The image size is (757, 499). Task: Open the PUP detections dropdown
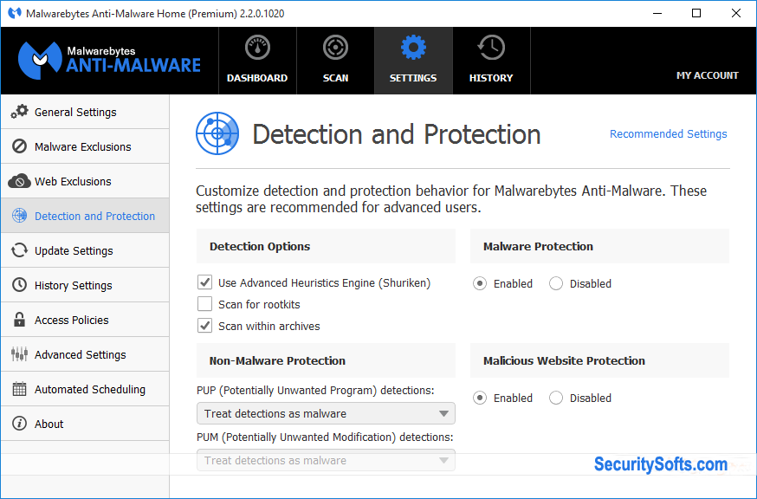coord(326,413)
